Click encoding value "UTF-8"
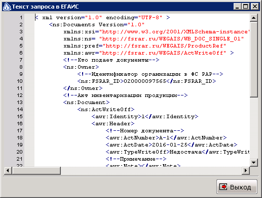The height and width of the screenshot is (198, 262). (150, 18)
